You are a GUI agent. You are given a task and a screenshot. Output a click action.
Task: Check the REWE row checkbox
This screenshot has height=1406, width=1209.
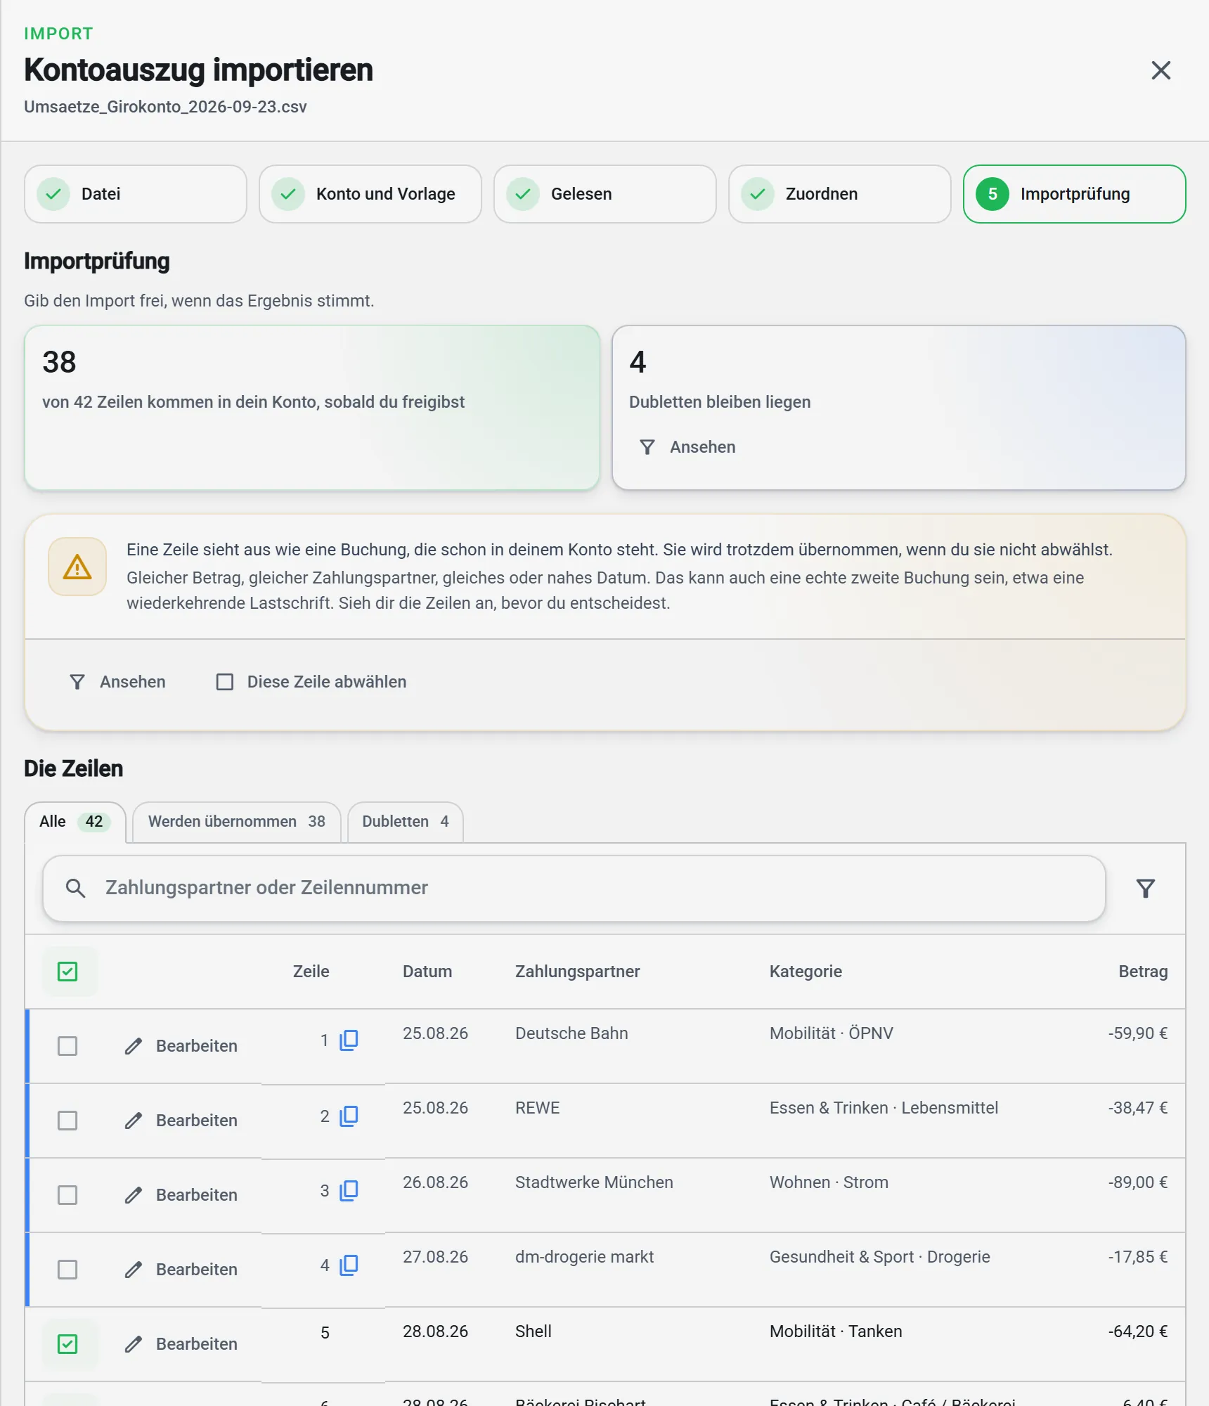tap(67, 1121)
